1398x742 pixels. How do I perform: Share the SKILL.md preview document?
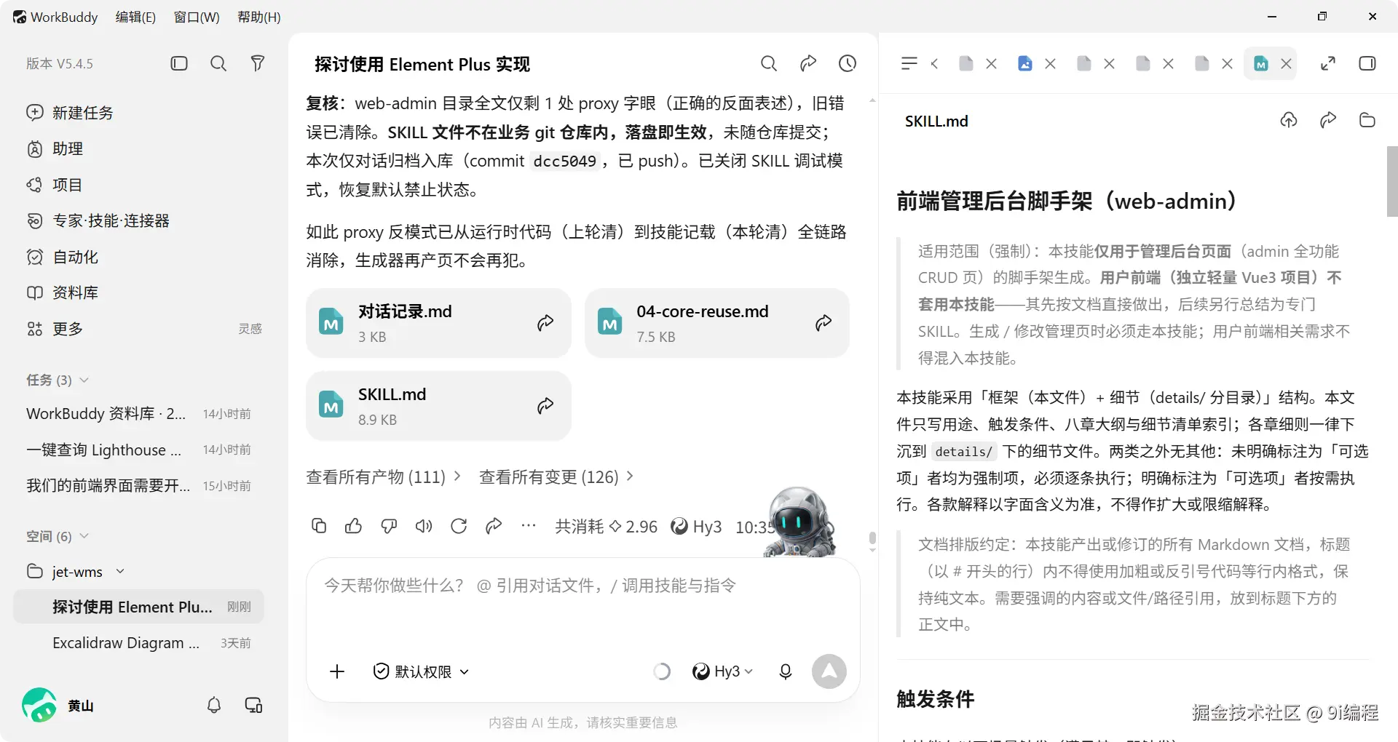pos(1328,120)
